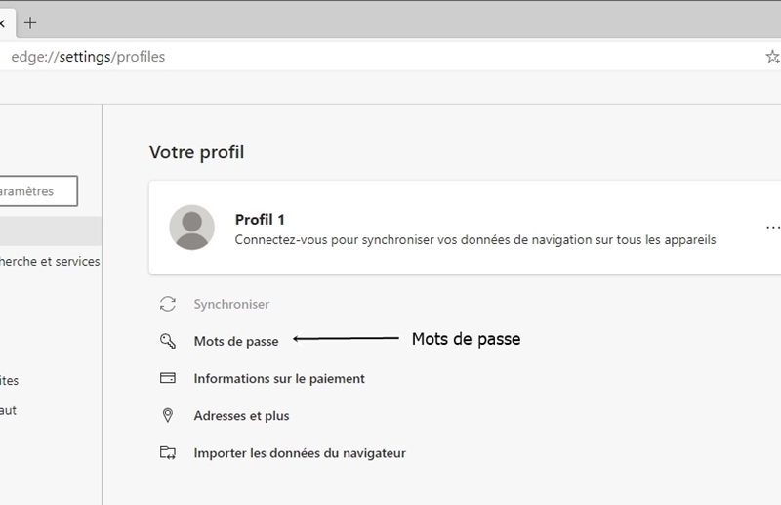Click the payment card icon
The height and width of the screenshot is (505, 781).
(x=168, y=378)
